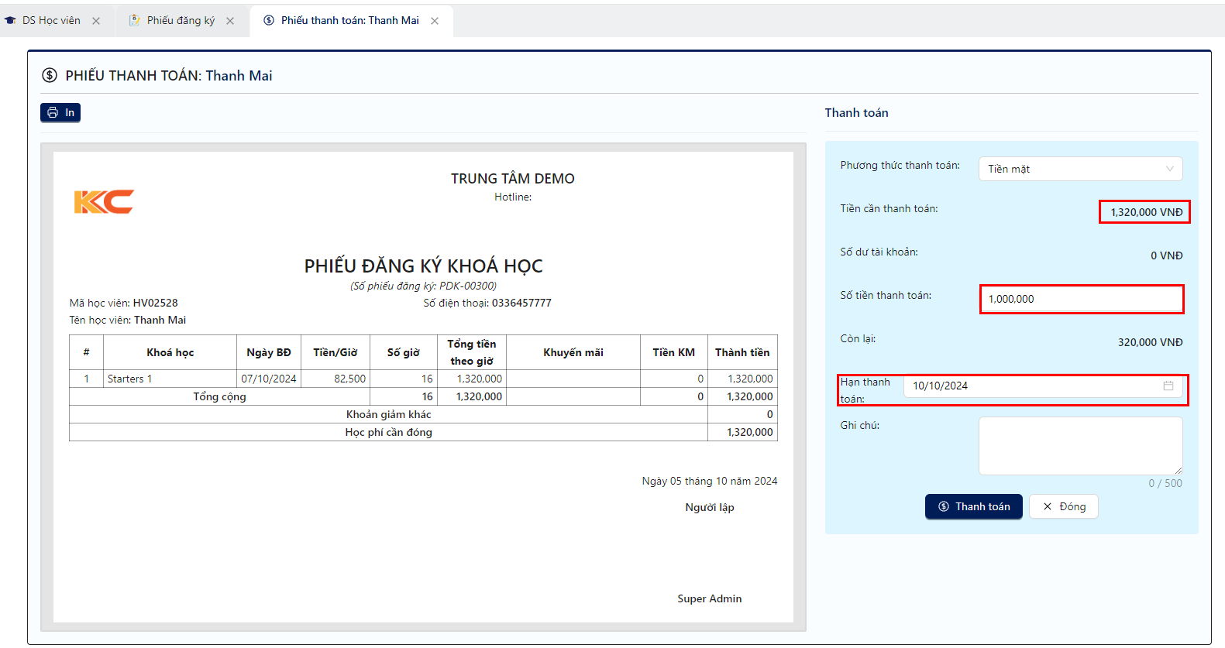Click the Ghi chú text area

[x=1080, y=446]
